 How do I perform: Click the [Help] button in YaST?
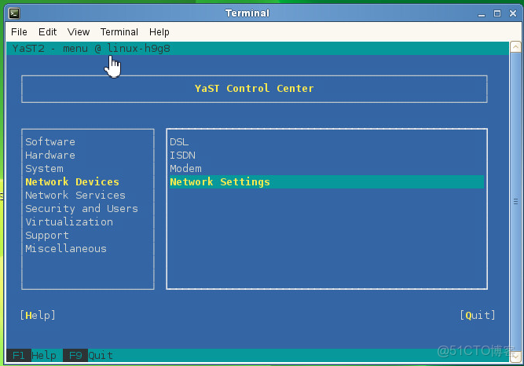38,315
